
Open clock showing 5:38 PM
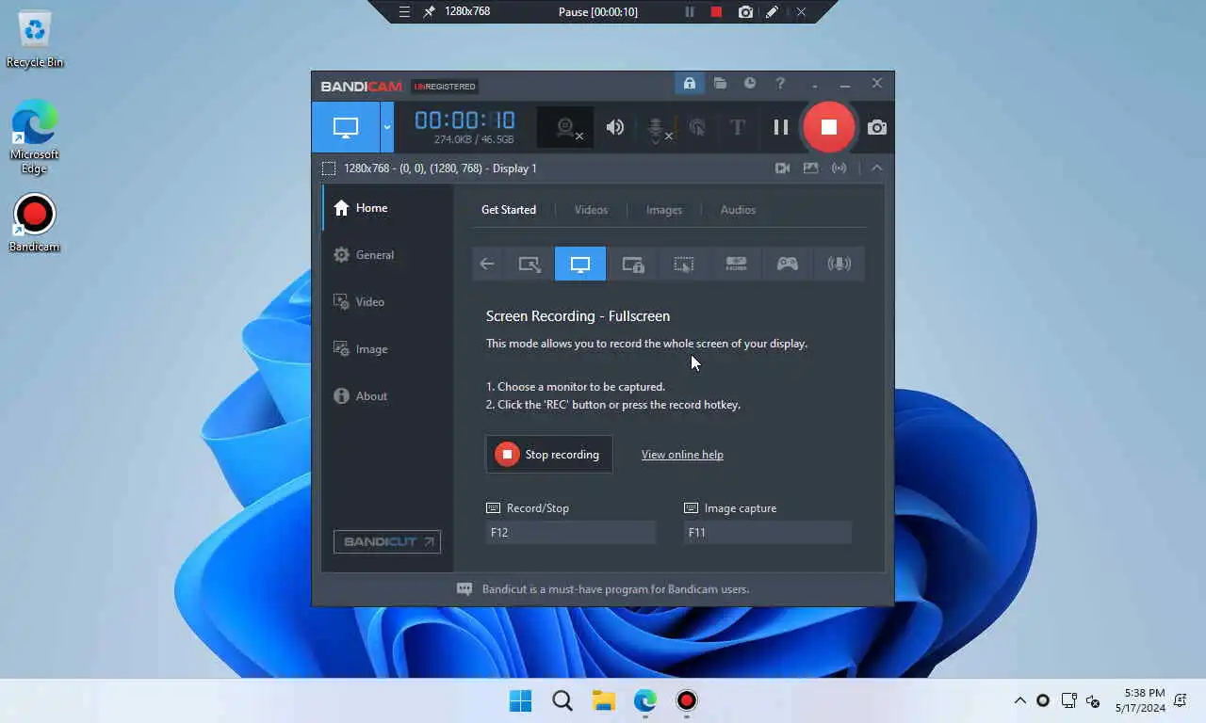1140,700
